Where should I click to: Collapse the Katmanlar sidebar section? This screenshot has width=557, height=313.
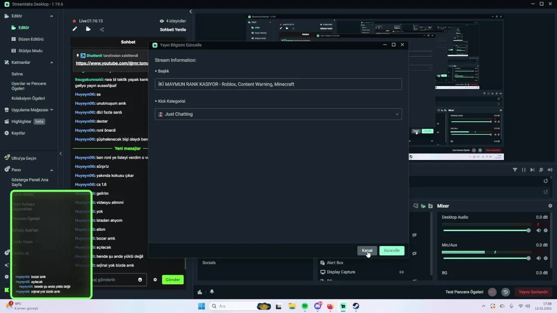(x=51, y=63)
